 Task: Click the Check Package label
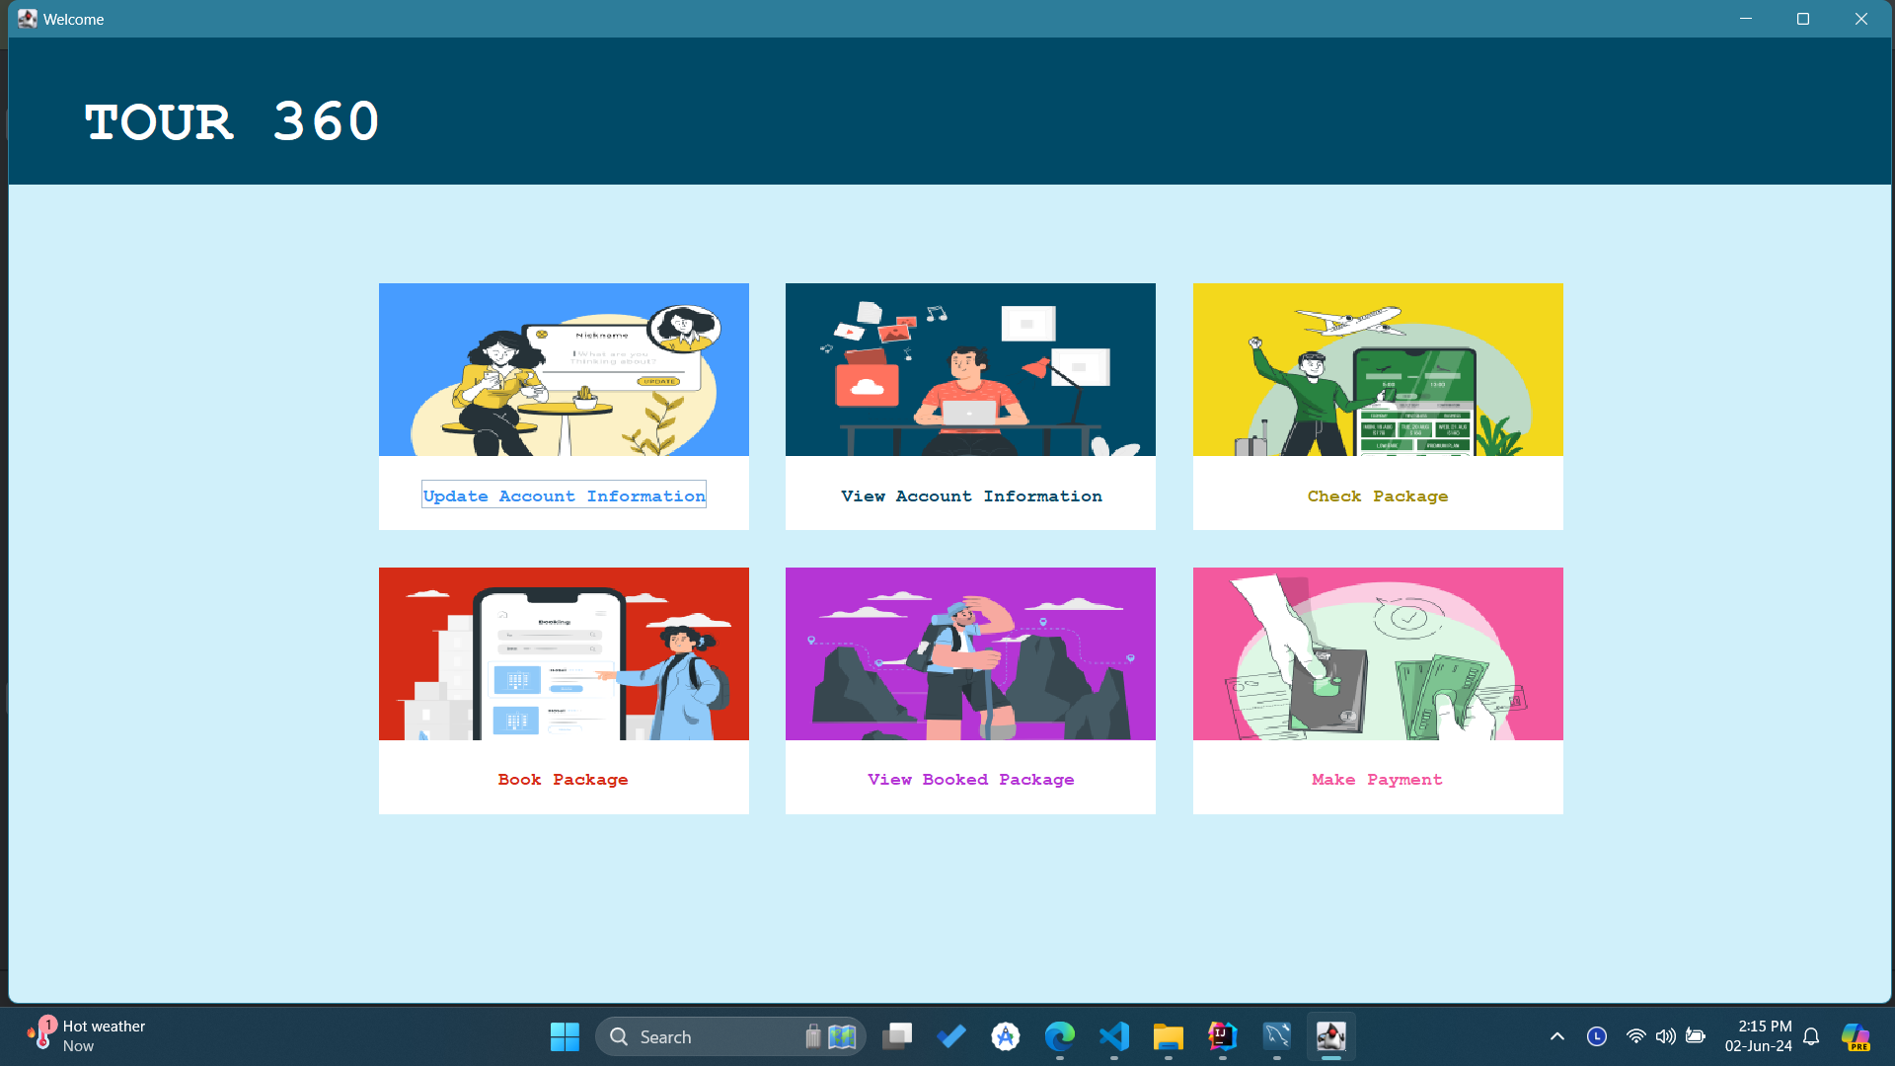[1378, 495]
